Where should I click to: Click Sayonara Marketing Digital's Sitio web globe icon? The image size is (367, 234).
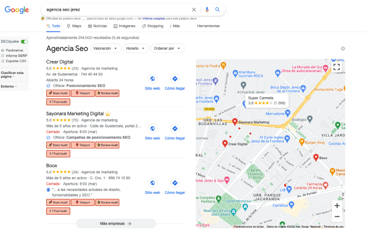(x=152, y=129)
